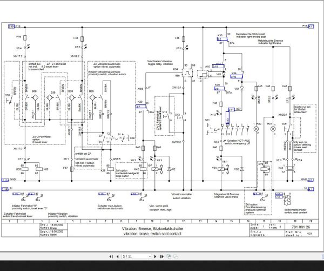Jump to the last page

(x=162, y=256)
